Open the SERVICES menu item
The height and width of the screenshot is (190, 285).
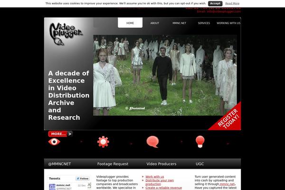[204, 23]
